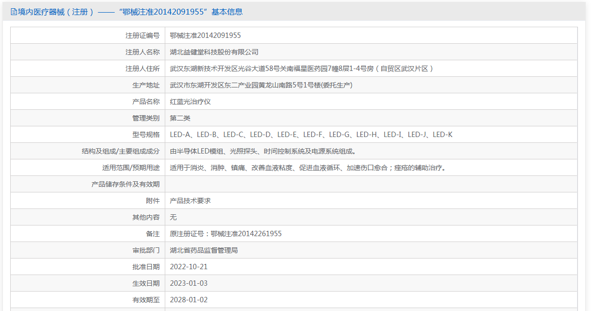
Task: Click the label 备注
Action: point(153,234)
